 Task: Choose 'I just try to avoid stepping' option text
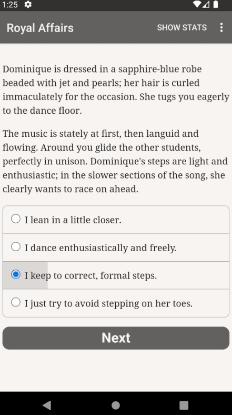(108, 303)
